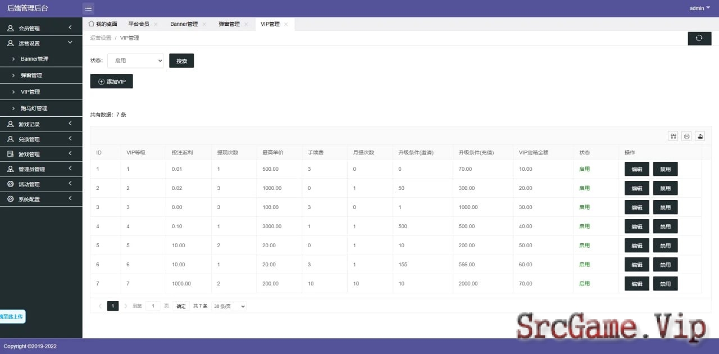Click 禁用 for VIP level 1
The width and height of the screenshot is (719, 354).
pos(666,169)
